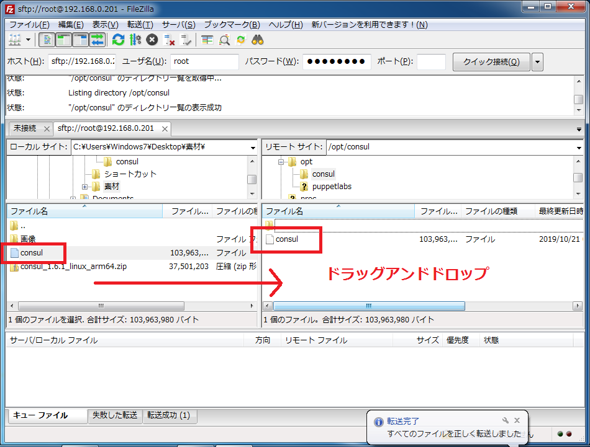The image size is (590, 447).
Task: Open the サーバ(S) menu
Action: click(x=179, y=25)
